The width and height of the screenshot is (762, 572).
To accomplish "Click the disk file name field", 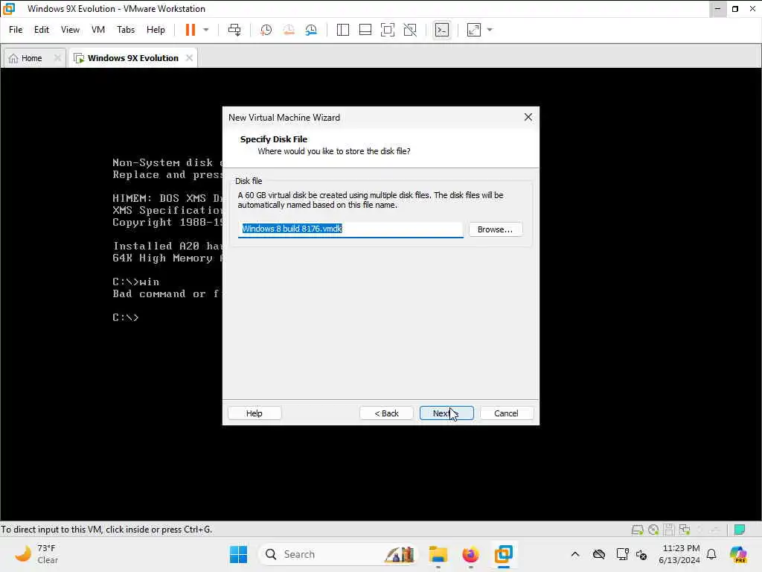I will [350, 229].
